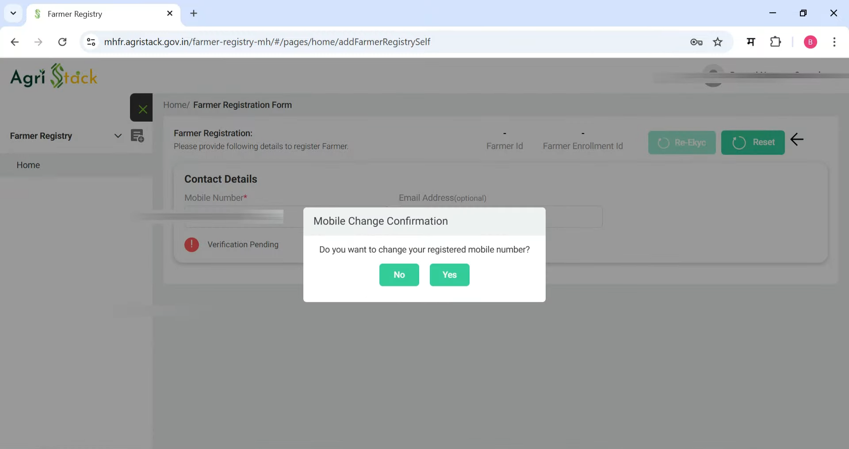Image resolution: width=849 pixels, height=449 pixels.
Task: Click the site information icon in address bar
Action: (x=91, y=42)
